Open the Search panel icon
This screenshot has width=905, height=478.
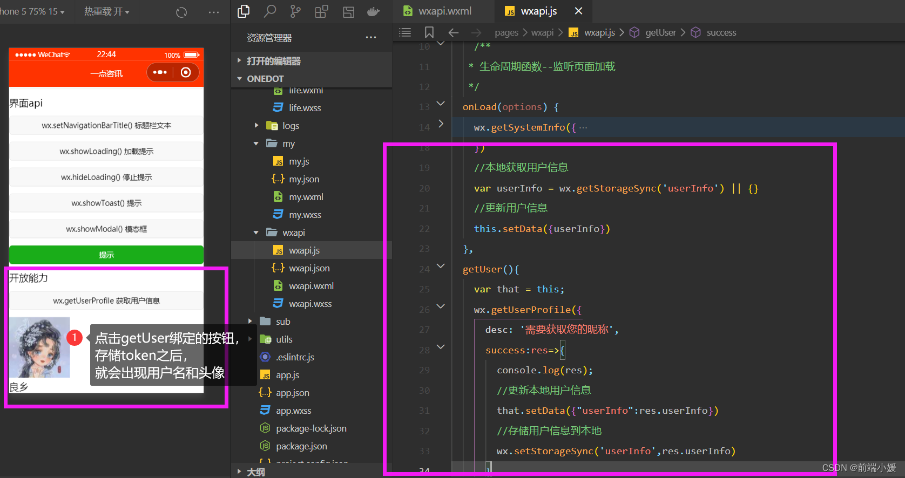[x=269, y=11]
